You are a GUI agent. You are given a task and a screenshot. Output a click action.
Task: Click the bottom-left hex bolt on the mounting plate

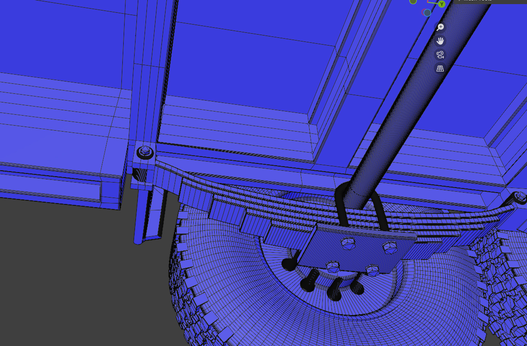click(x=333, y=267)
